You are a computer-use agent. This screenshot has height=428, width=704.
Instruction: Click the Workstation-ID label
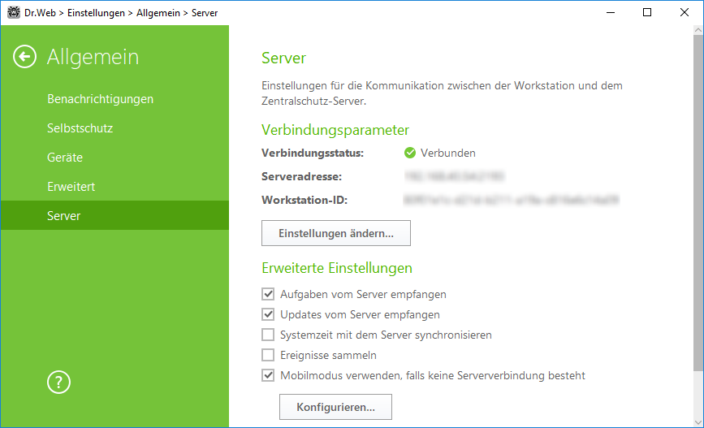pos(304,200)
